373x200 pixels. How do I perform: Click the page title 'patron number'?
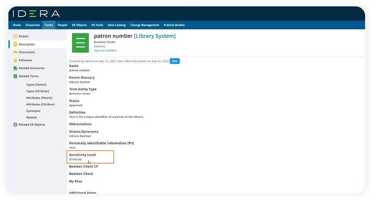[113, 36]
